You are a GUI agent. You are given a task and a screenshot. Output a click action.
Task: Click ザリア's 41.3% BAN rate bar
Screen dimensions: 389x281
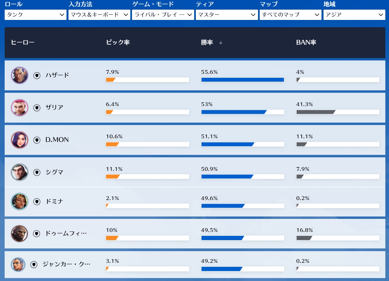click(x=338, y=112)
